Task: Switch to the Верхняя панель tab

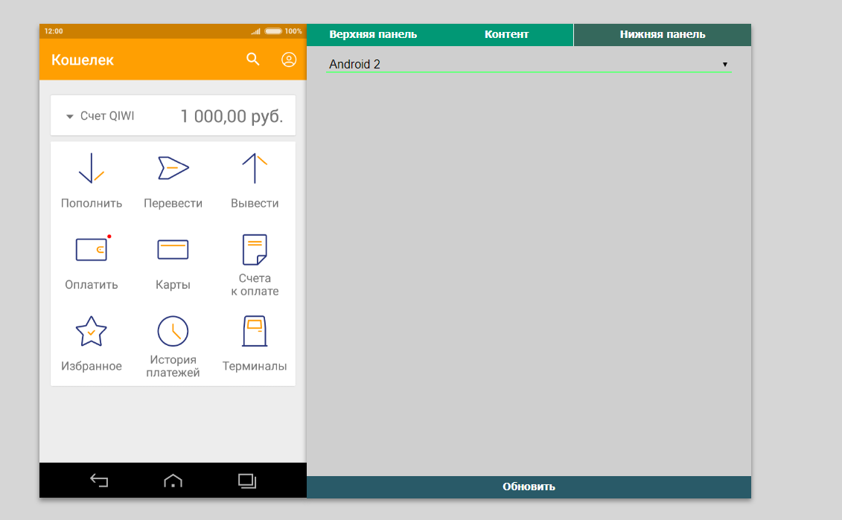Action: coord(373,35)
